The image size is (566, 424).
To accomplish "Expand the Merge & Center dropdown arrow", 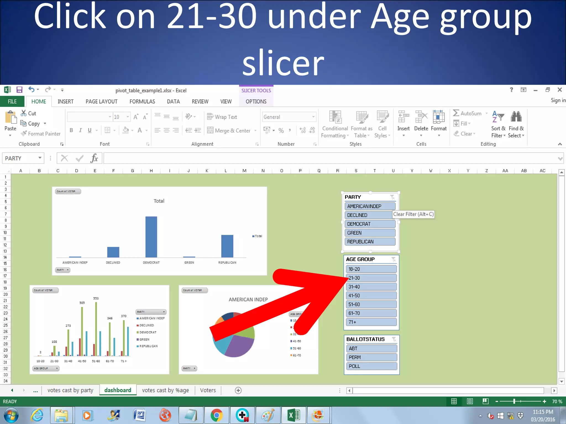I will (x=255, y=131).
